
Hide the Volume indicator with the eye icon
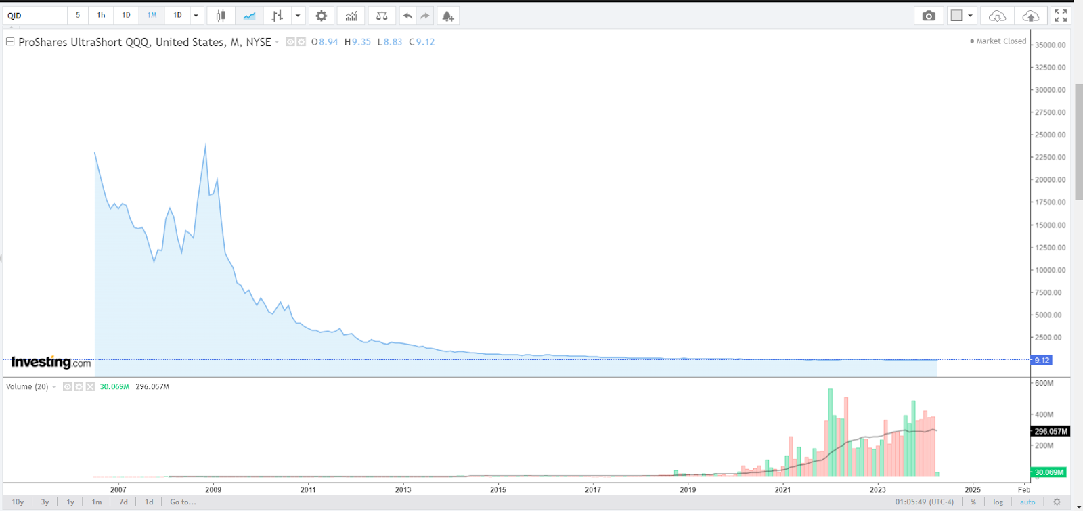click(x=68, y=387)
